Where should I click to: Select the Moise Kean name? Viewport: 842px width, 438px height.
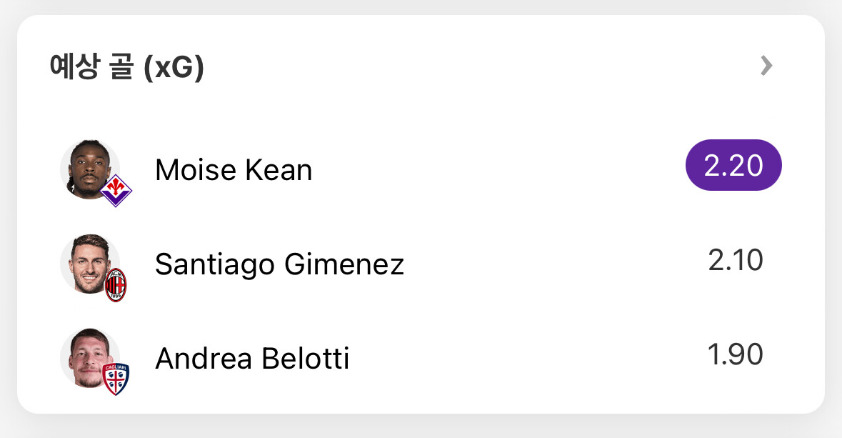234,170
